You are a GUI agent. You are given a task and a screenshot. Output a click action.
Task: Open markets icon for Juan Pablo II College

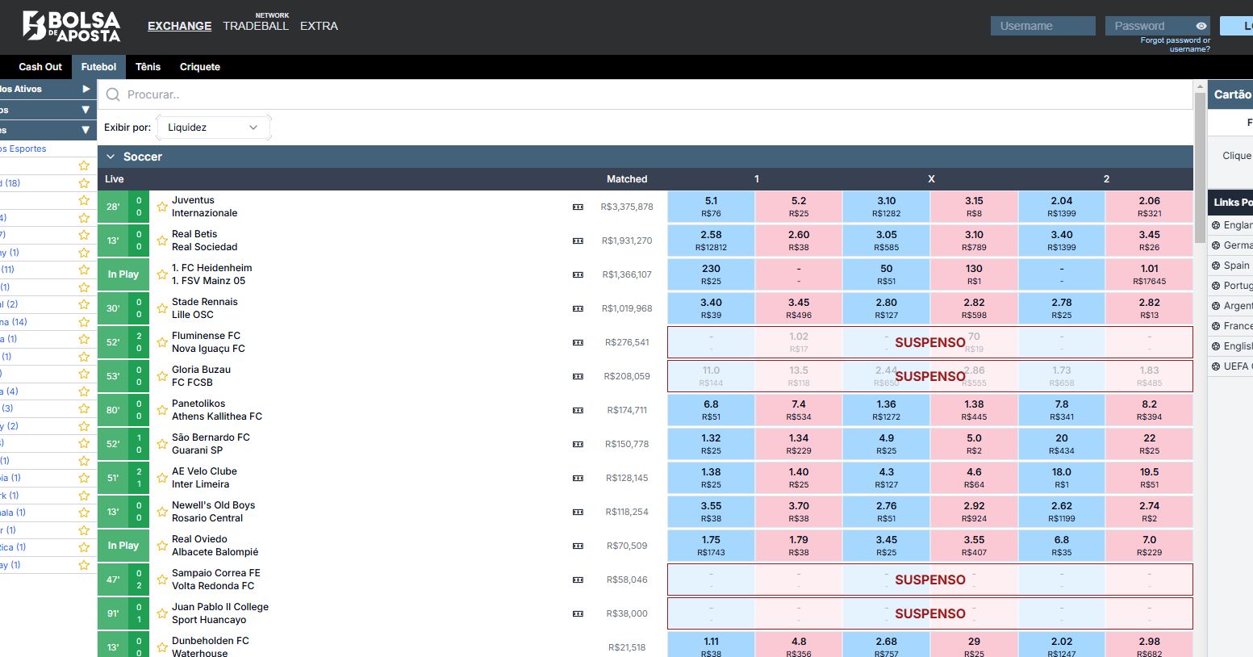tap(578, 614)
